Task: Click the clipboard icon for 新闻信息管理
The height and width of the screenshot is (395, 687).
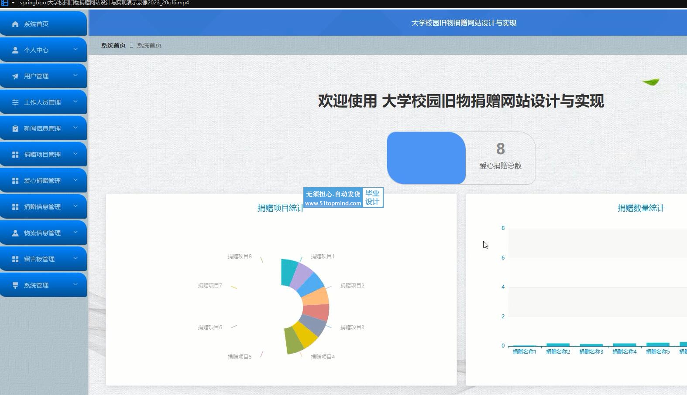Action: pos(15,128)
